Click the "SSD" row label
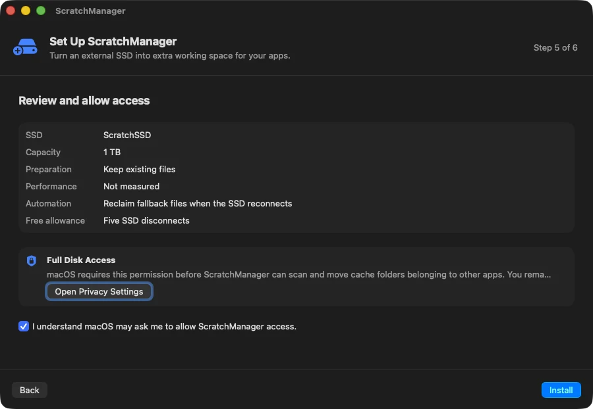 [x=34, y=135]
